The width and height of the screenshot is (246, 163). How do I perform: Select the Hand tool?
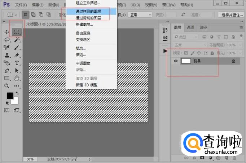click(17, 78)
